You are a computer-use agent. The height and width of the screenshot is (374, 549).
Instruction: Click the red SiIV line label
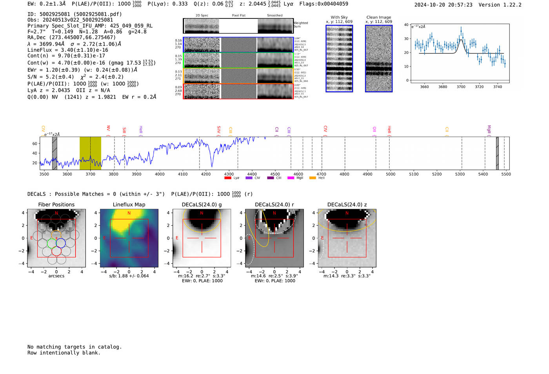click(x=219, y=130)
